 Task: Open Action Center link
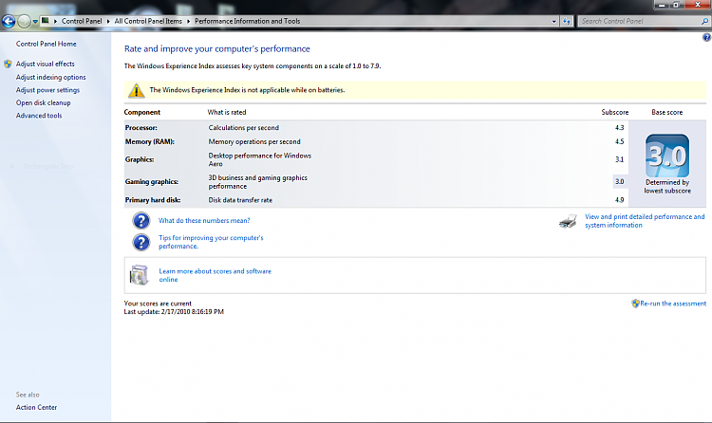pos(36,407)
